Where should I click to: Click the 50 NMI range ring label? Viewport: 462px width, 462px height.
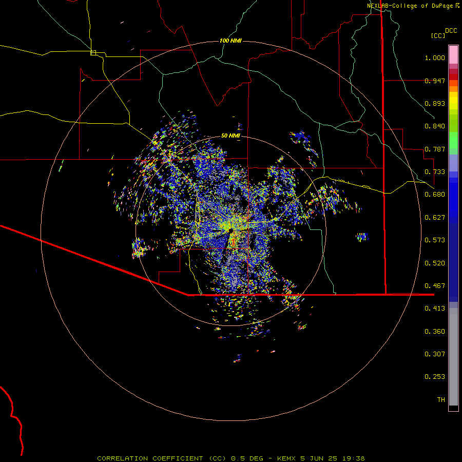pos(230,136)
